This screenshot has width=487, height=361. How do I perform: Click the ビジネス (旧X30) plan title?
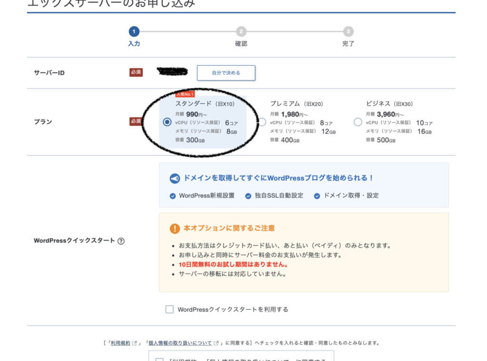390,104
